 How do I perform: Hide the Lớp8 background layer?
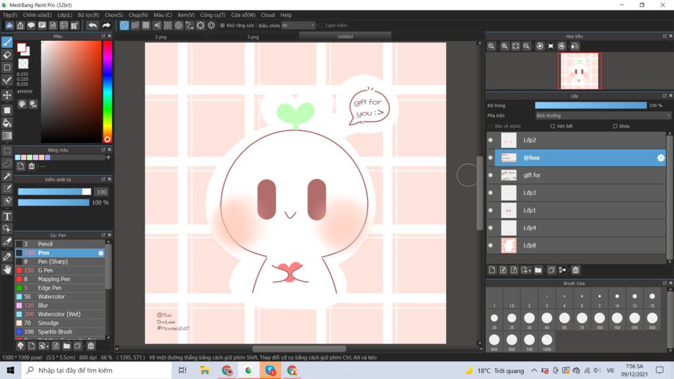click(490, 245)
